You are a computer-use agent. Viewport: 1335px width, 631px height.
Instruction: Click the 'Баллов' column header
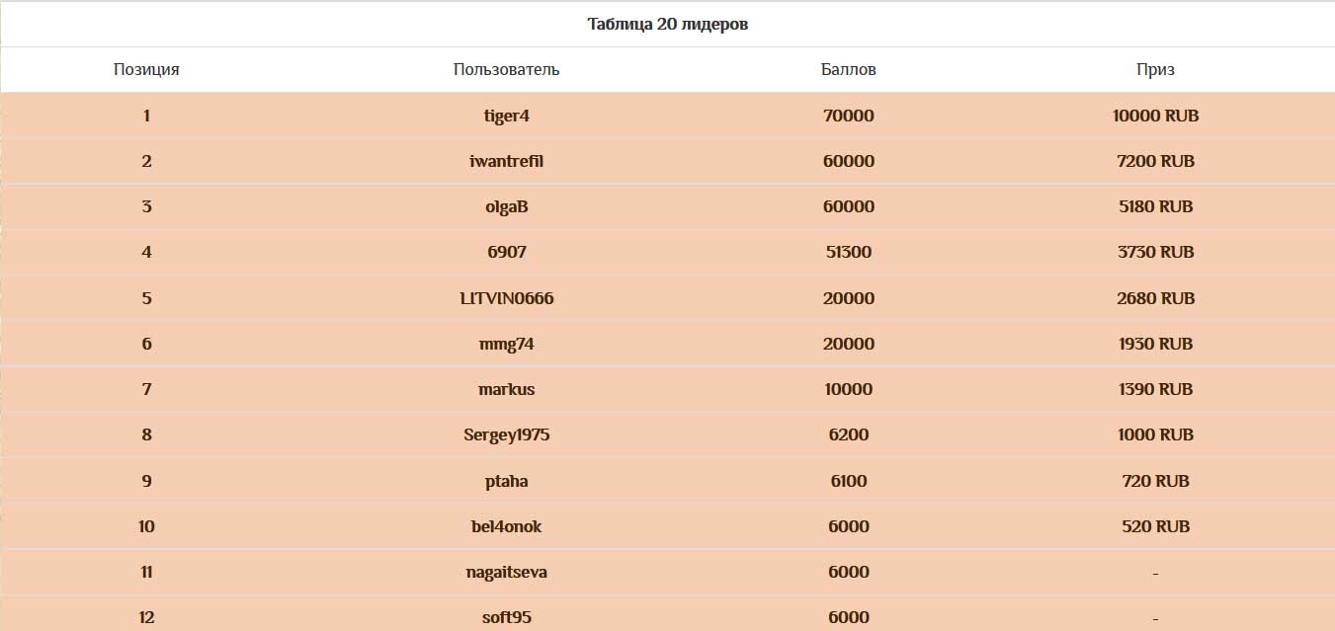pos(849,69)
